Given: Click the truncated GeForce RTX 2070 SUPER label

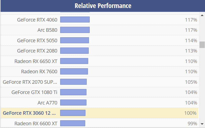Looking at the screenshot, I should coord(30,82).
